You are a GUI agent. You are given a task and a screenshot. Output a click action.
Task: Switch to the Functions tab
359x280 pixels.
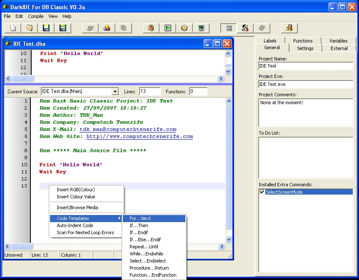pos(303,41)
